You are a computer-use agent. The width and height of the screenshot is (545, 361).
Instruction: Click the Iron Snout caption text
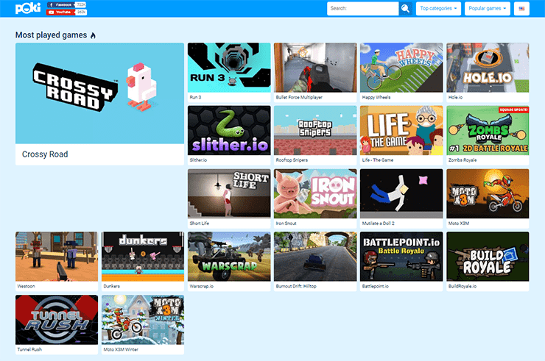[x=286, y=224]
